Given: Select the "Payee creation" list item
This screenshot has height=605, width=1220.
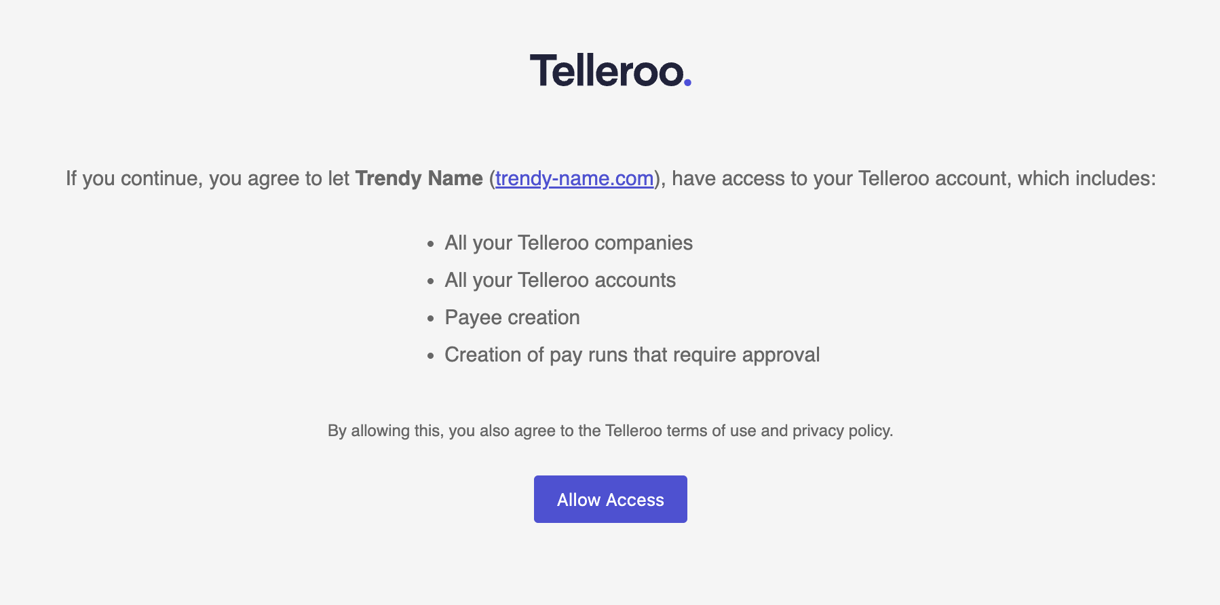Looking at the screenshot, I should point(512,317).
